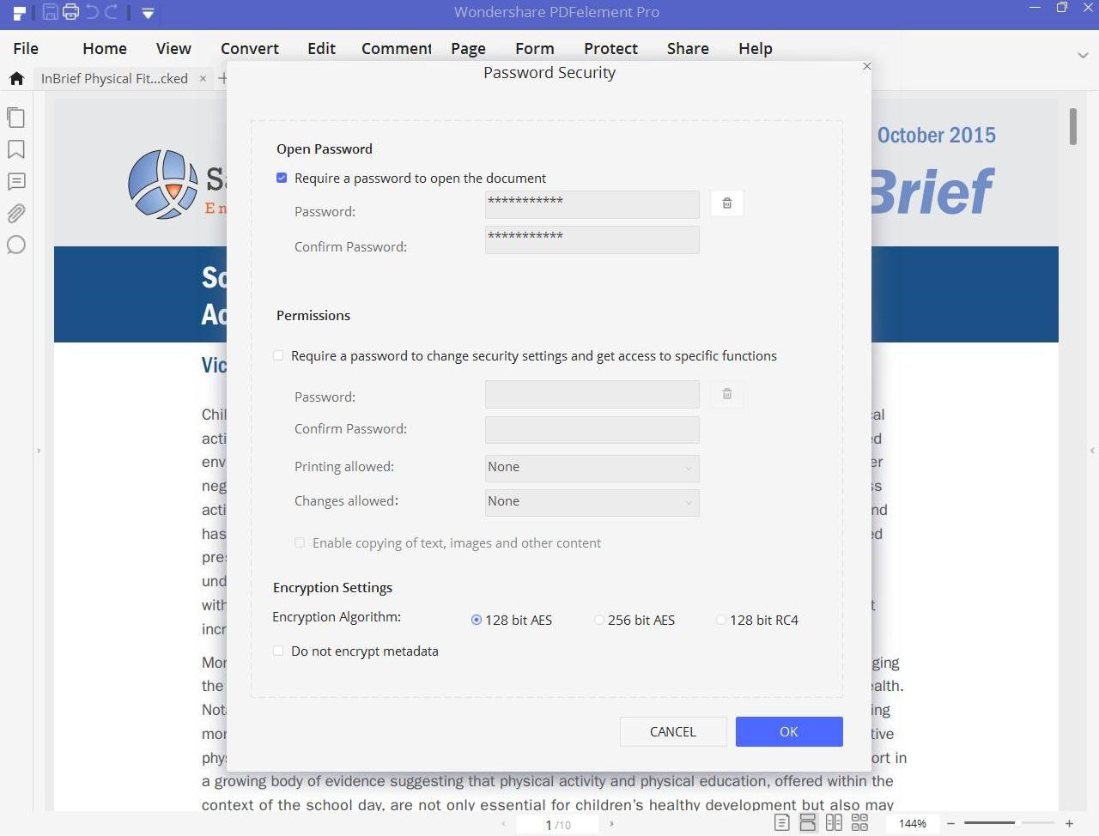The image size is (1099, 836).
Task: Add a new tab with plus icon
Action: coord(222,78)
